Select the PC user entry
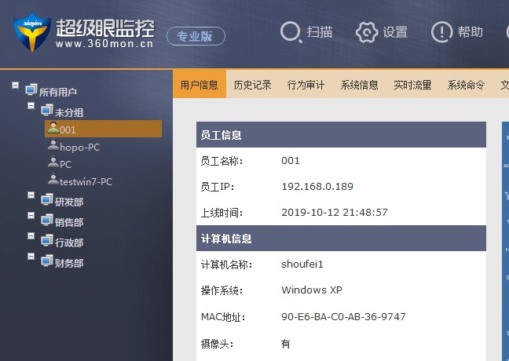Viewport: 509px width, 361px height. click(x=65, y=164)
